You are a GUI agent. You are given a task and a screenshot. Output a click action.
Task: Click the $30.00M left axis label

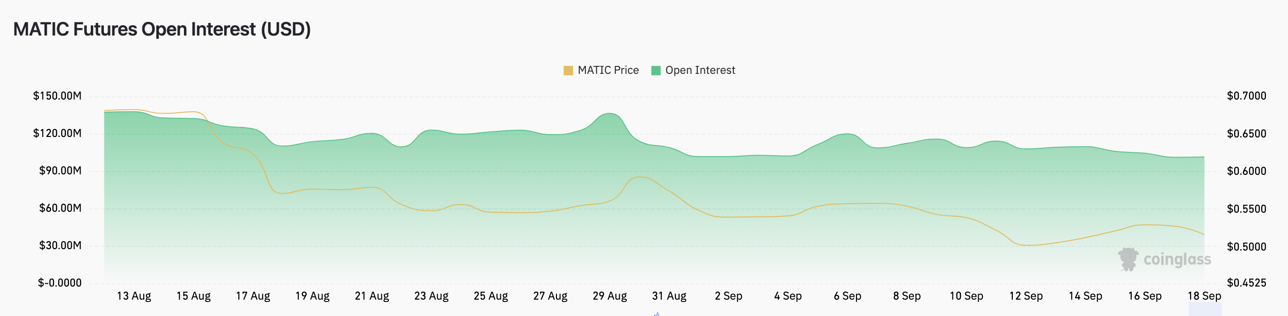(x=60, y=245)
